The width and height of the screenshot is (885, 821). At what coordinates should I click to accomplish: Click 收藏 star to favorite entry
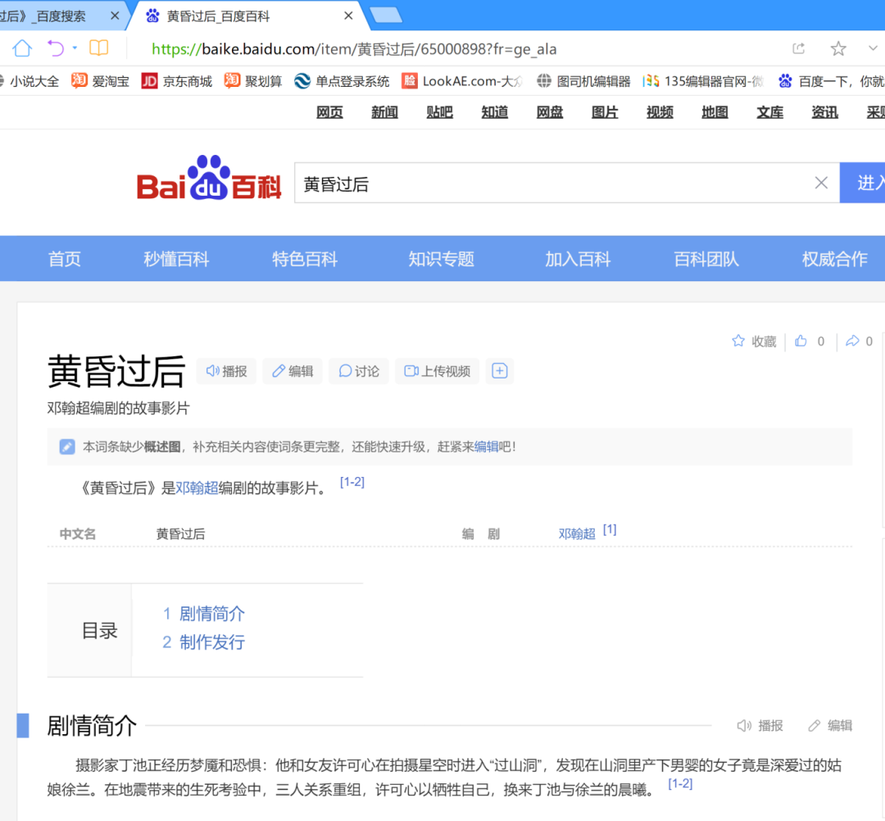[754, 341]
